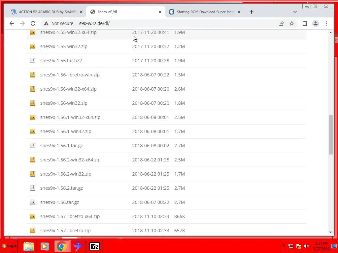Click zip icon beside snes9x-1.56.1-win32.zip
This screenshot has height=253, width=338.
pos(33,131)
